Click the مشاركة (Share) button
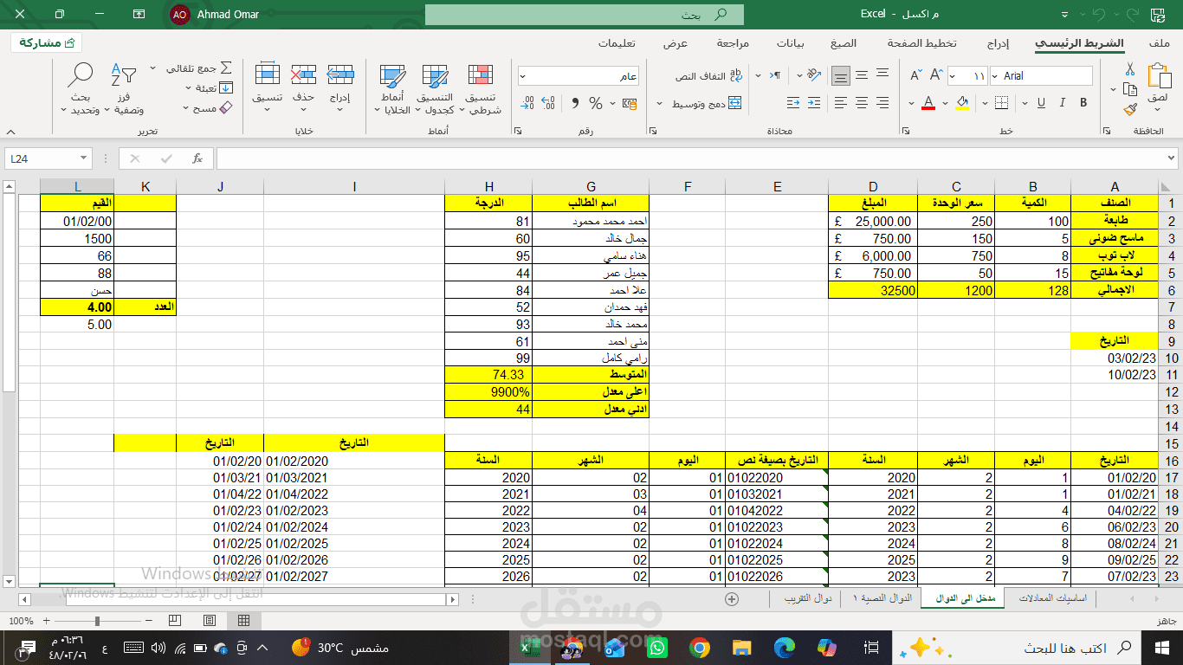 [x=47, y=42]
